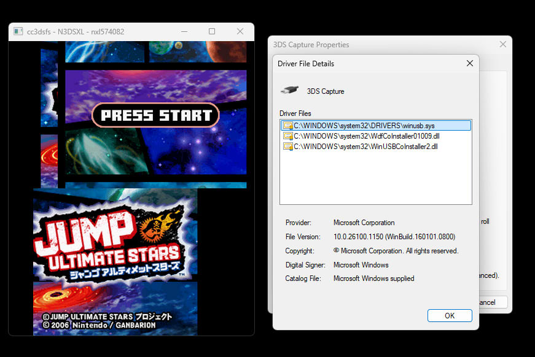Screen dimensions: 535x357
Task: Click the Catalog File value text
Action: (x=373, y=278)
